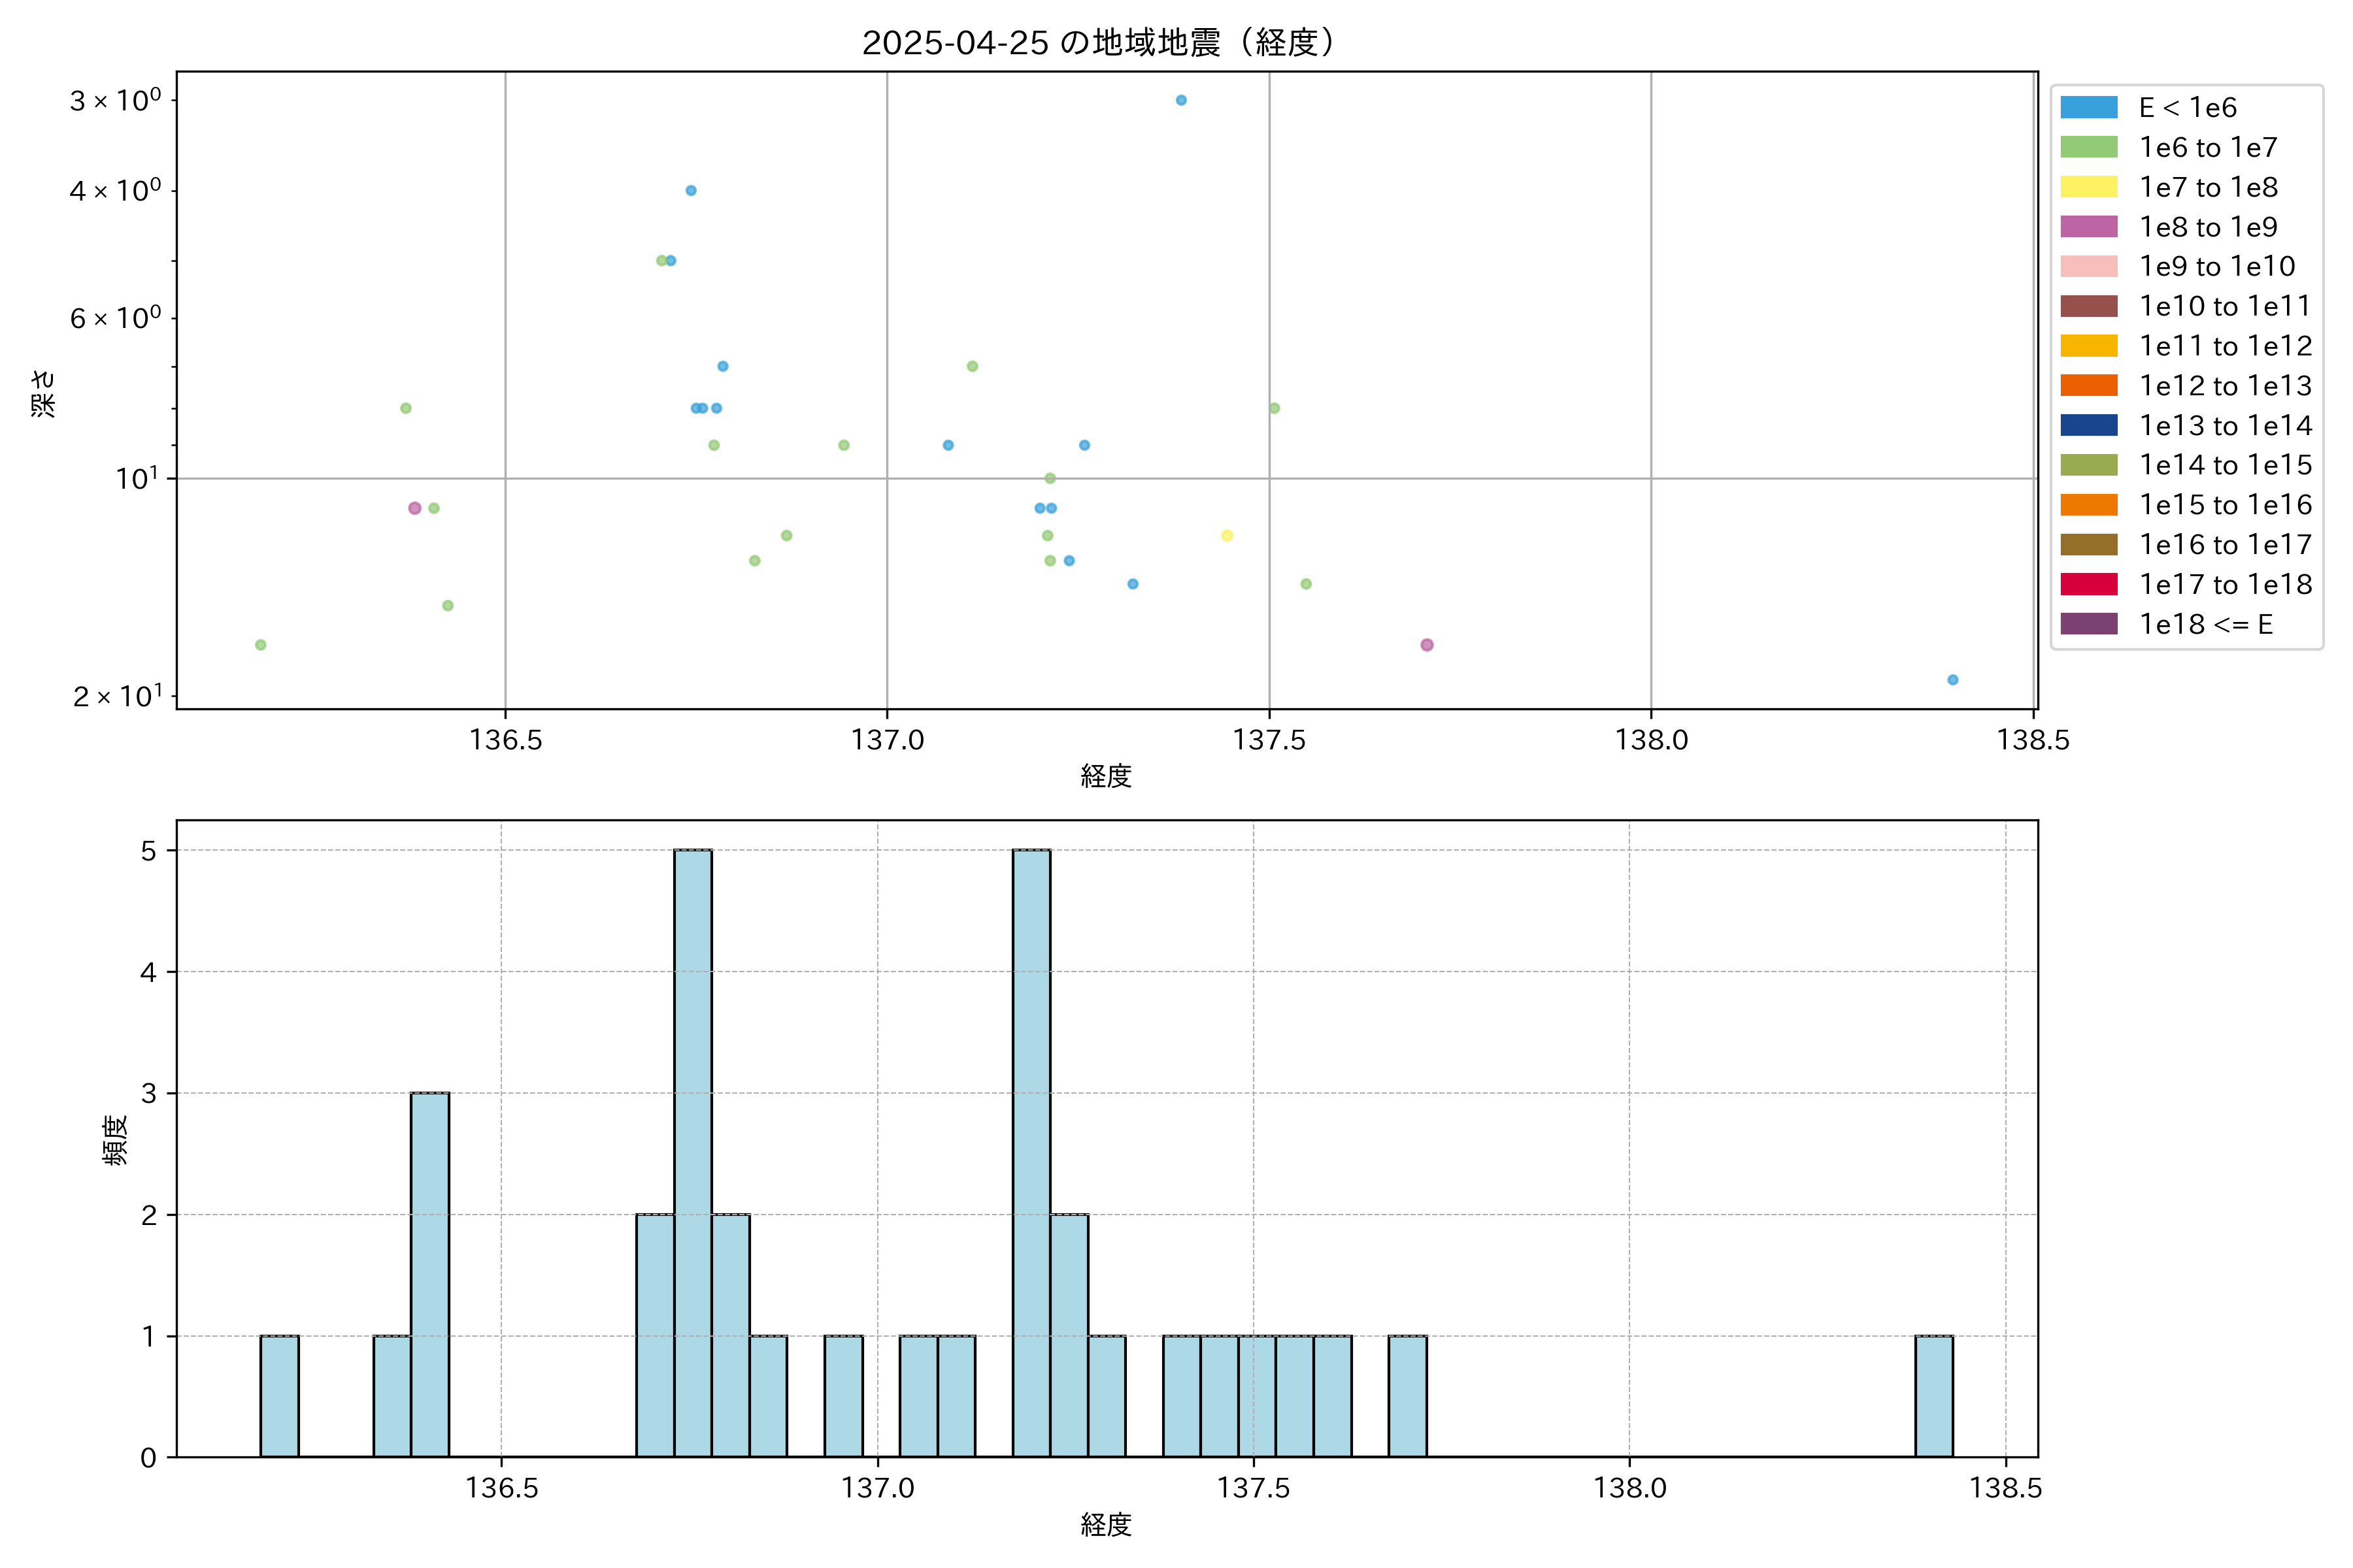The image size is (2353, 1568).
Task: Click the 頻度 y-axis label
Action: [116, 1140]
